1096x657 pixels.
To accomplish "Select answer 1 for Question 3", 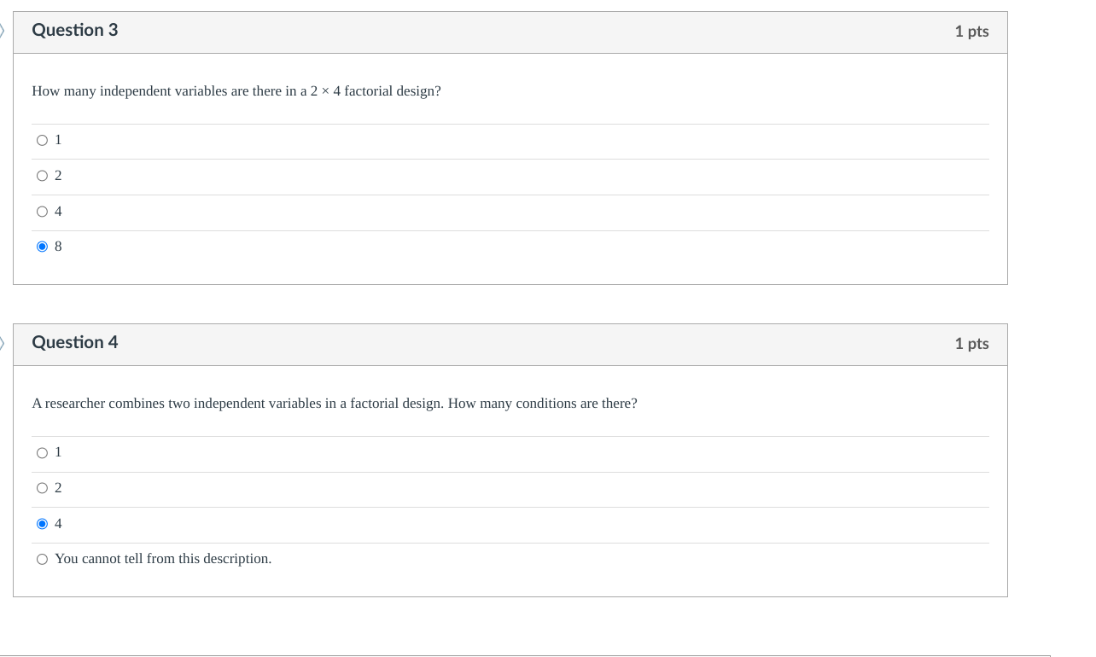I will 42,140.
